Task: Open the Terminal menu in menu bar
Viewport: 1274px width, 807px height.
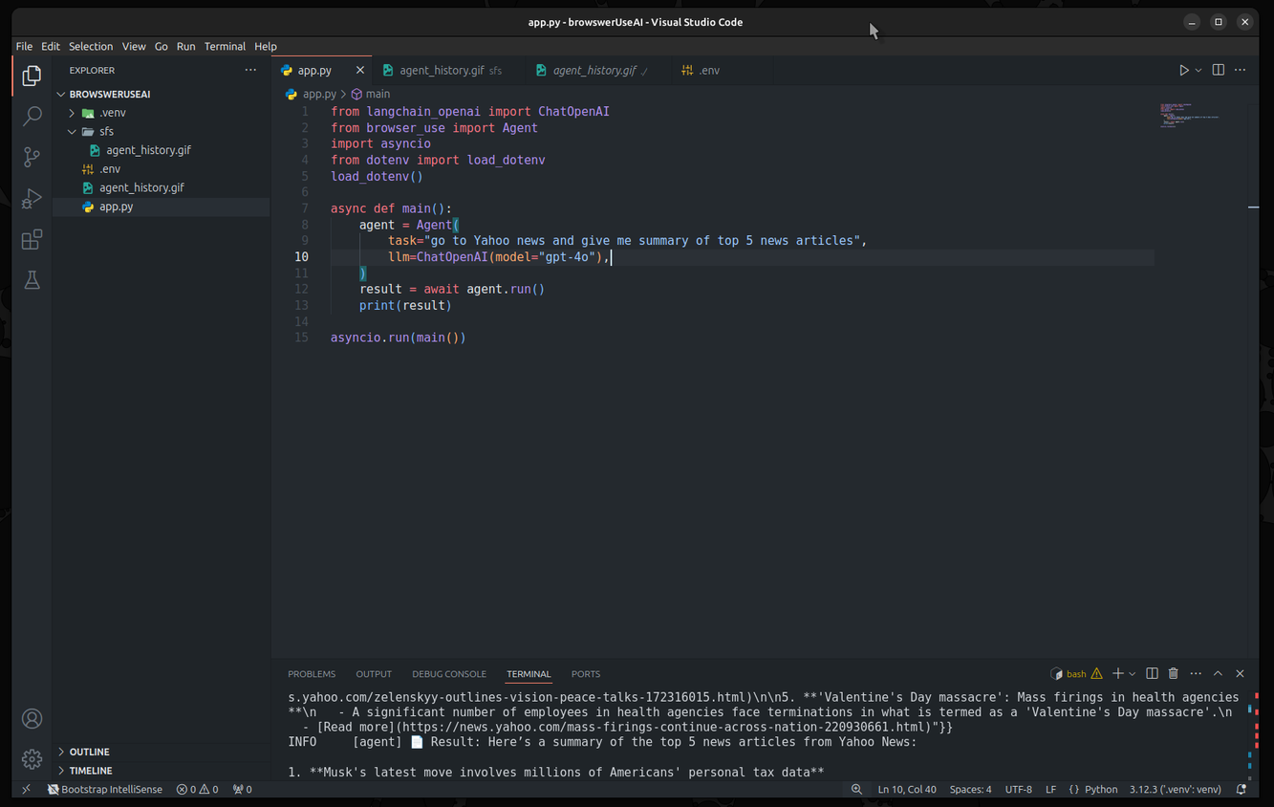Action: [x=225, y=46]
